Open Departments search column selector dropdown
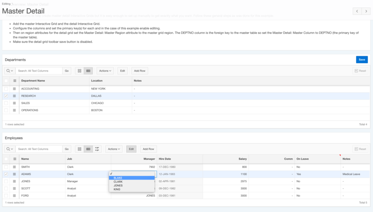Image resolution: width=373 pixels, height=212 pixels. [10, 71]
